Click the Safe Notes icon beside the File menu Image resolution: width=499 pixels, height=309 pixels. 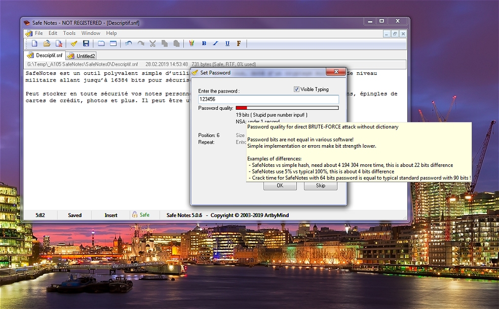coord(29,33)
